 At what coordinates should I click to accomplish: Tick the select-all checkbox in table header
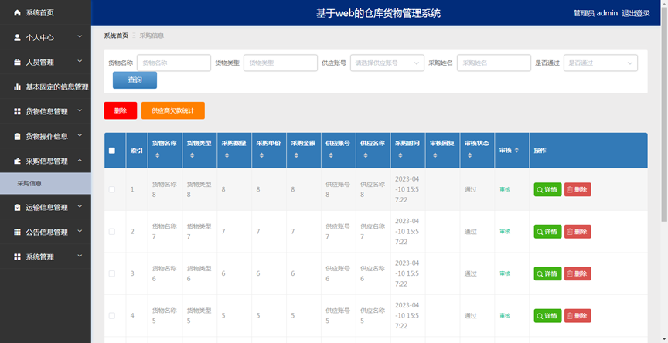(x=112, y=150)
